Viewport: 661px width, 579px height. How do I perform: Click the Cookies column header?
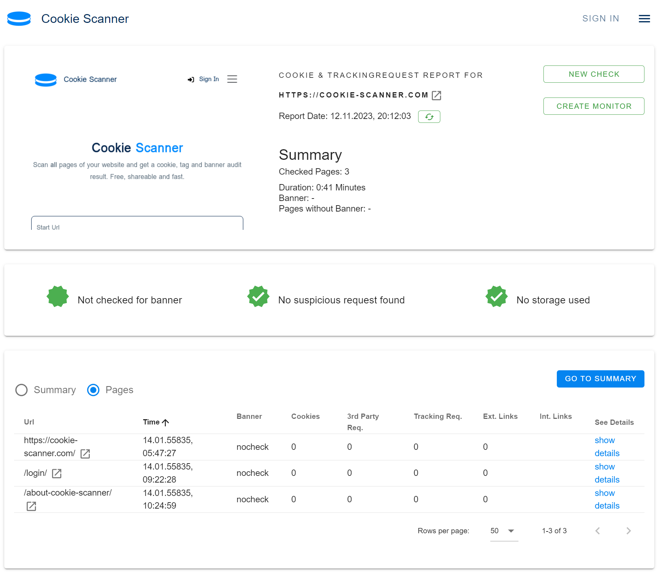[x=306, y=416]
